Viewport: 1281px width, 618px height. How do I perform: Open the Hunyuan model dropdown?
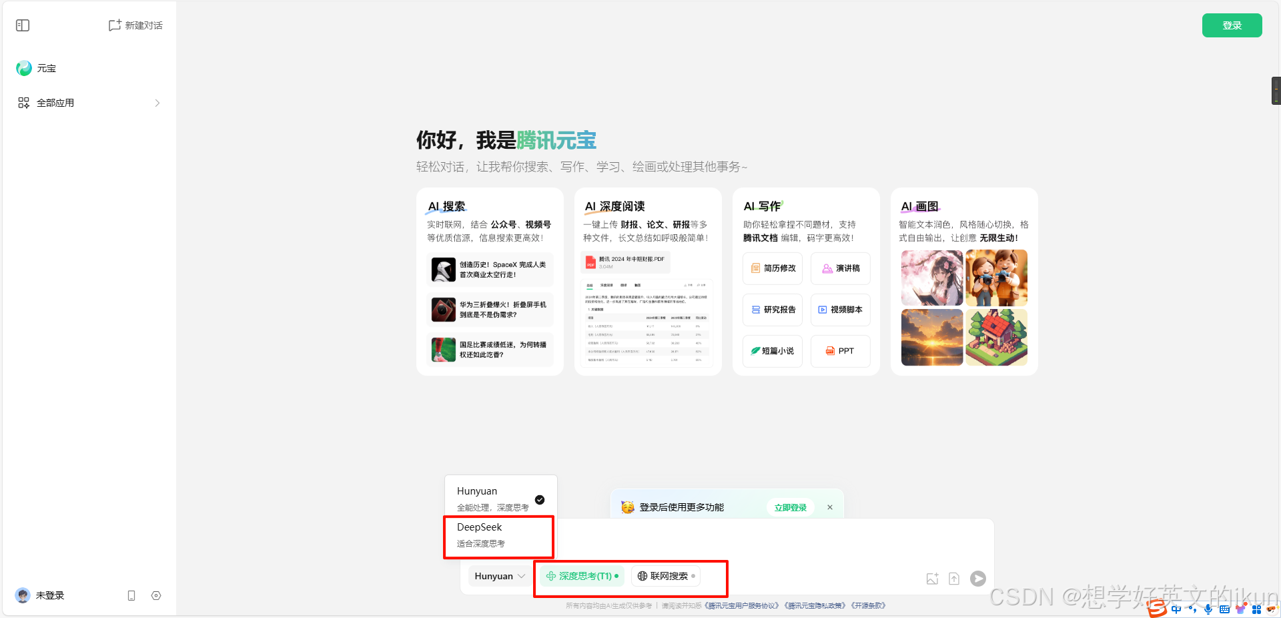500,576
